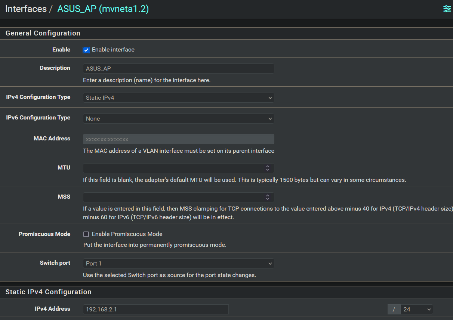Click the General Configuration section header

coord(43,33)
